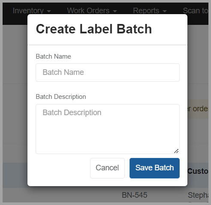Click the Custo... column header behind the dialog
The image size is (211, 205).
tap(198, 171)
